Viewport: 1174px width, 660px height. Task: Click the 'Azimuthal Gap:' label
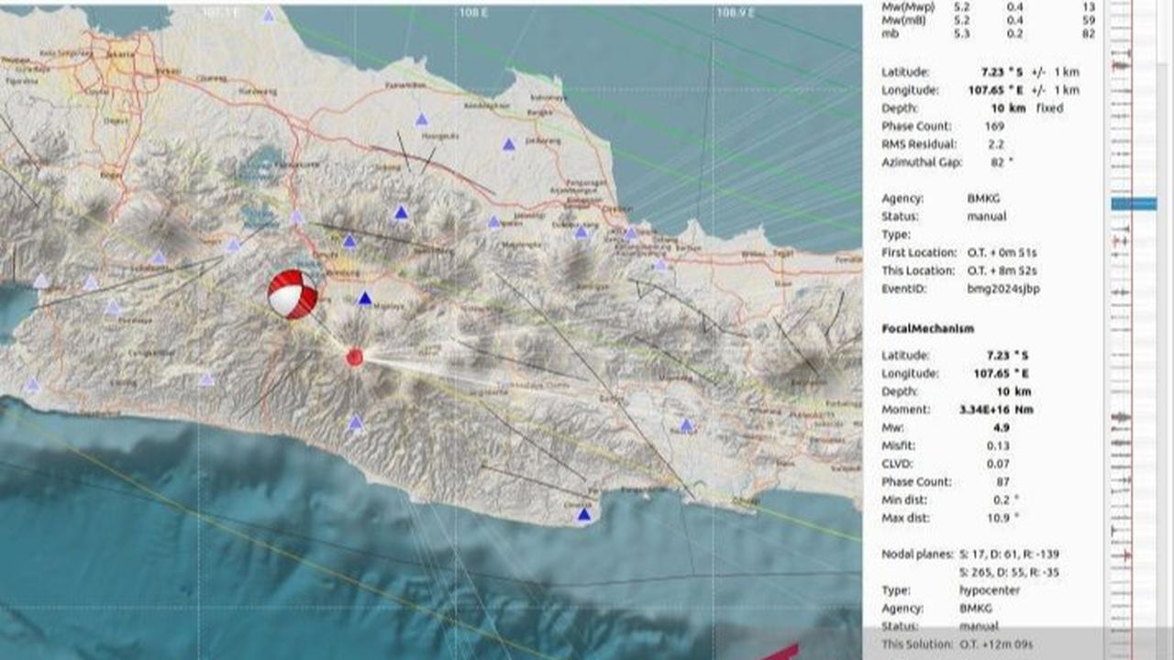pyautogui.click(x=921, y=162)
